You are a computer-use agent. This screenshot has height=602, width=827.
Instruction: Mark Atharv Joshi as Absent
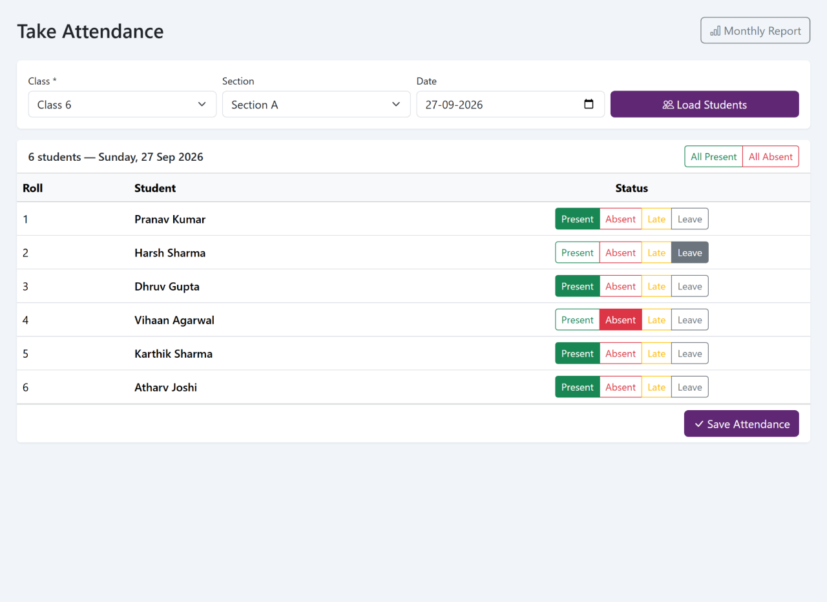click(621, 387)
